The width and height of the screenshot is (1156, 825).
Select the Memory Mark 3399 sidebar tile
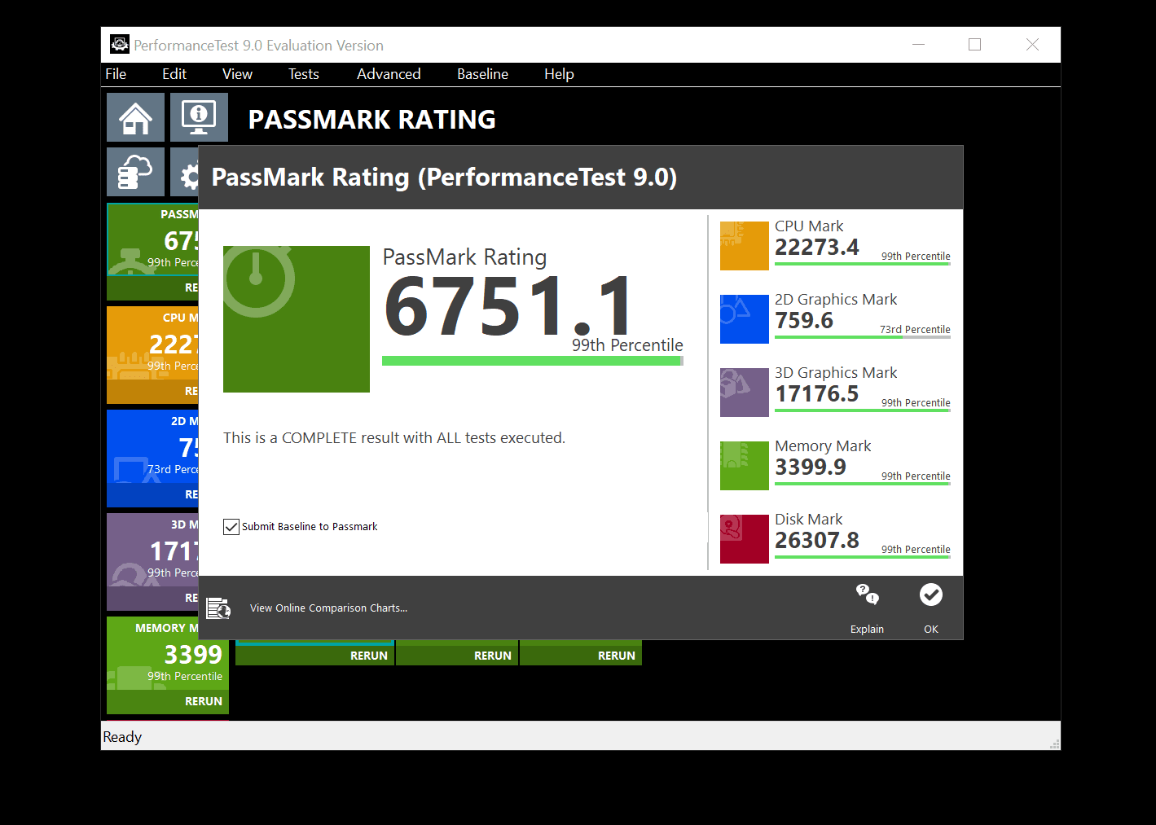click(168, 665)
